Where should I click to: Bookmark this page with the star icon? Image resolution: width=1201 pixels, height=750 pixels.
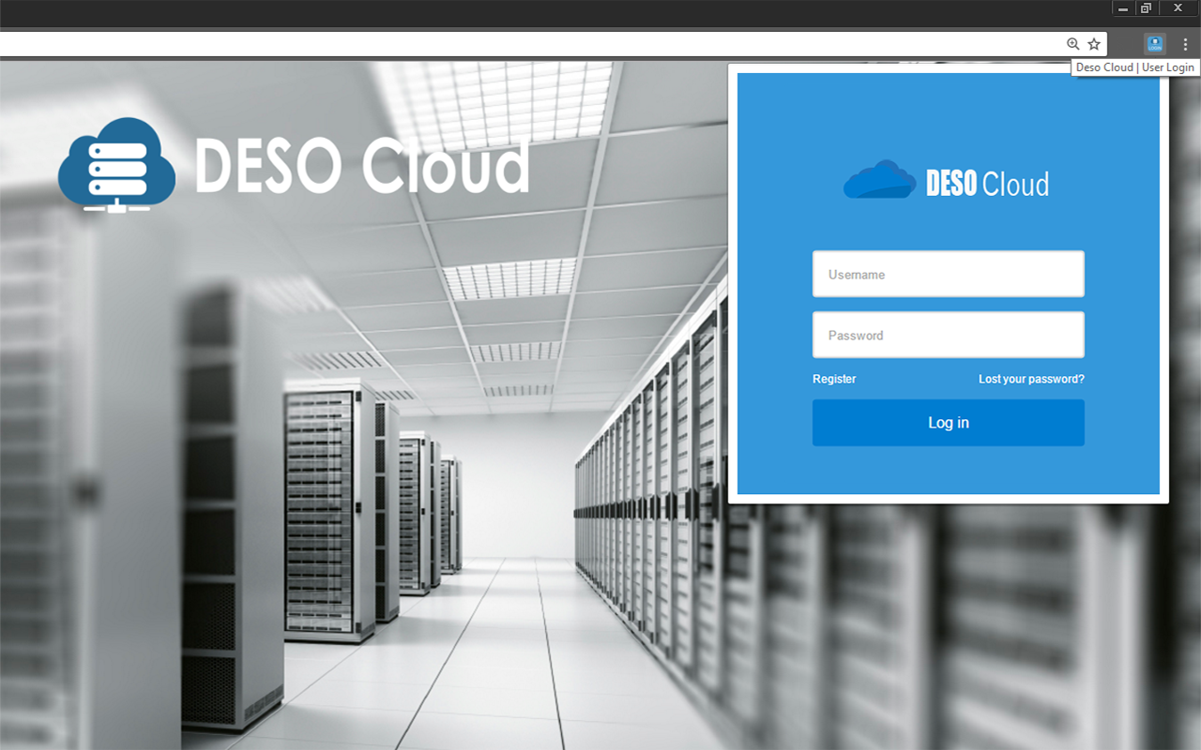click(x=1094, y=44)
